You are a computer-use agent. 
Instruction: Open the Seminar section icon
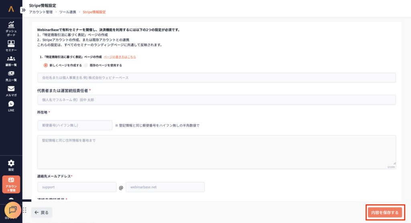[x=11, y=46]
